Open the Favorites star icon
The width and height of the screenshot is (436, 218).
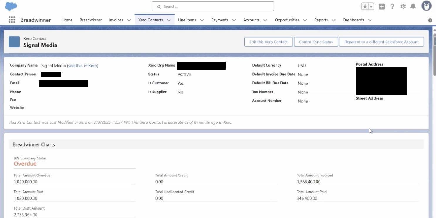click(365, 6)
